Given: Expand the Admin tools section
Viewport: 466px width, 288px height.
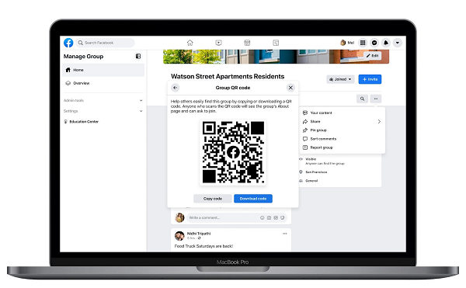Looking at the screenshot, I should click(x=103, y=100).
